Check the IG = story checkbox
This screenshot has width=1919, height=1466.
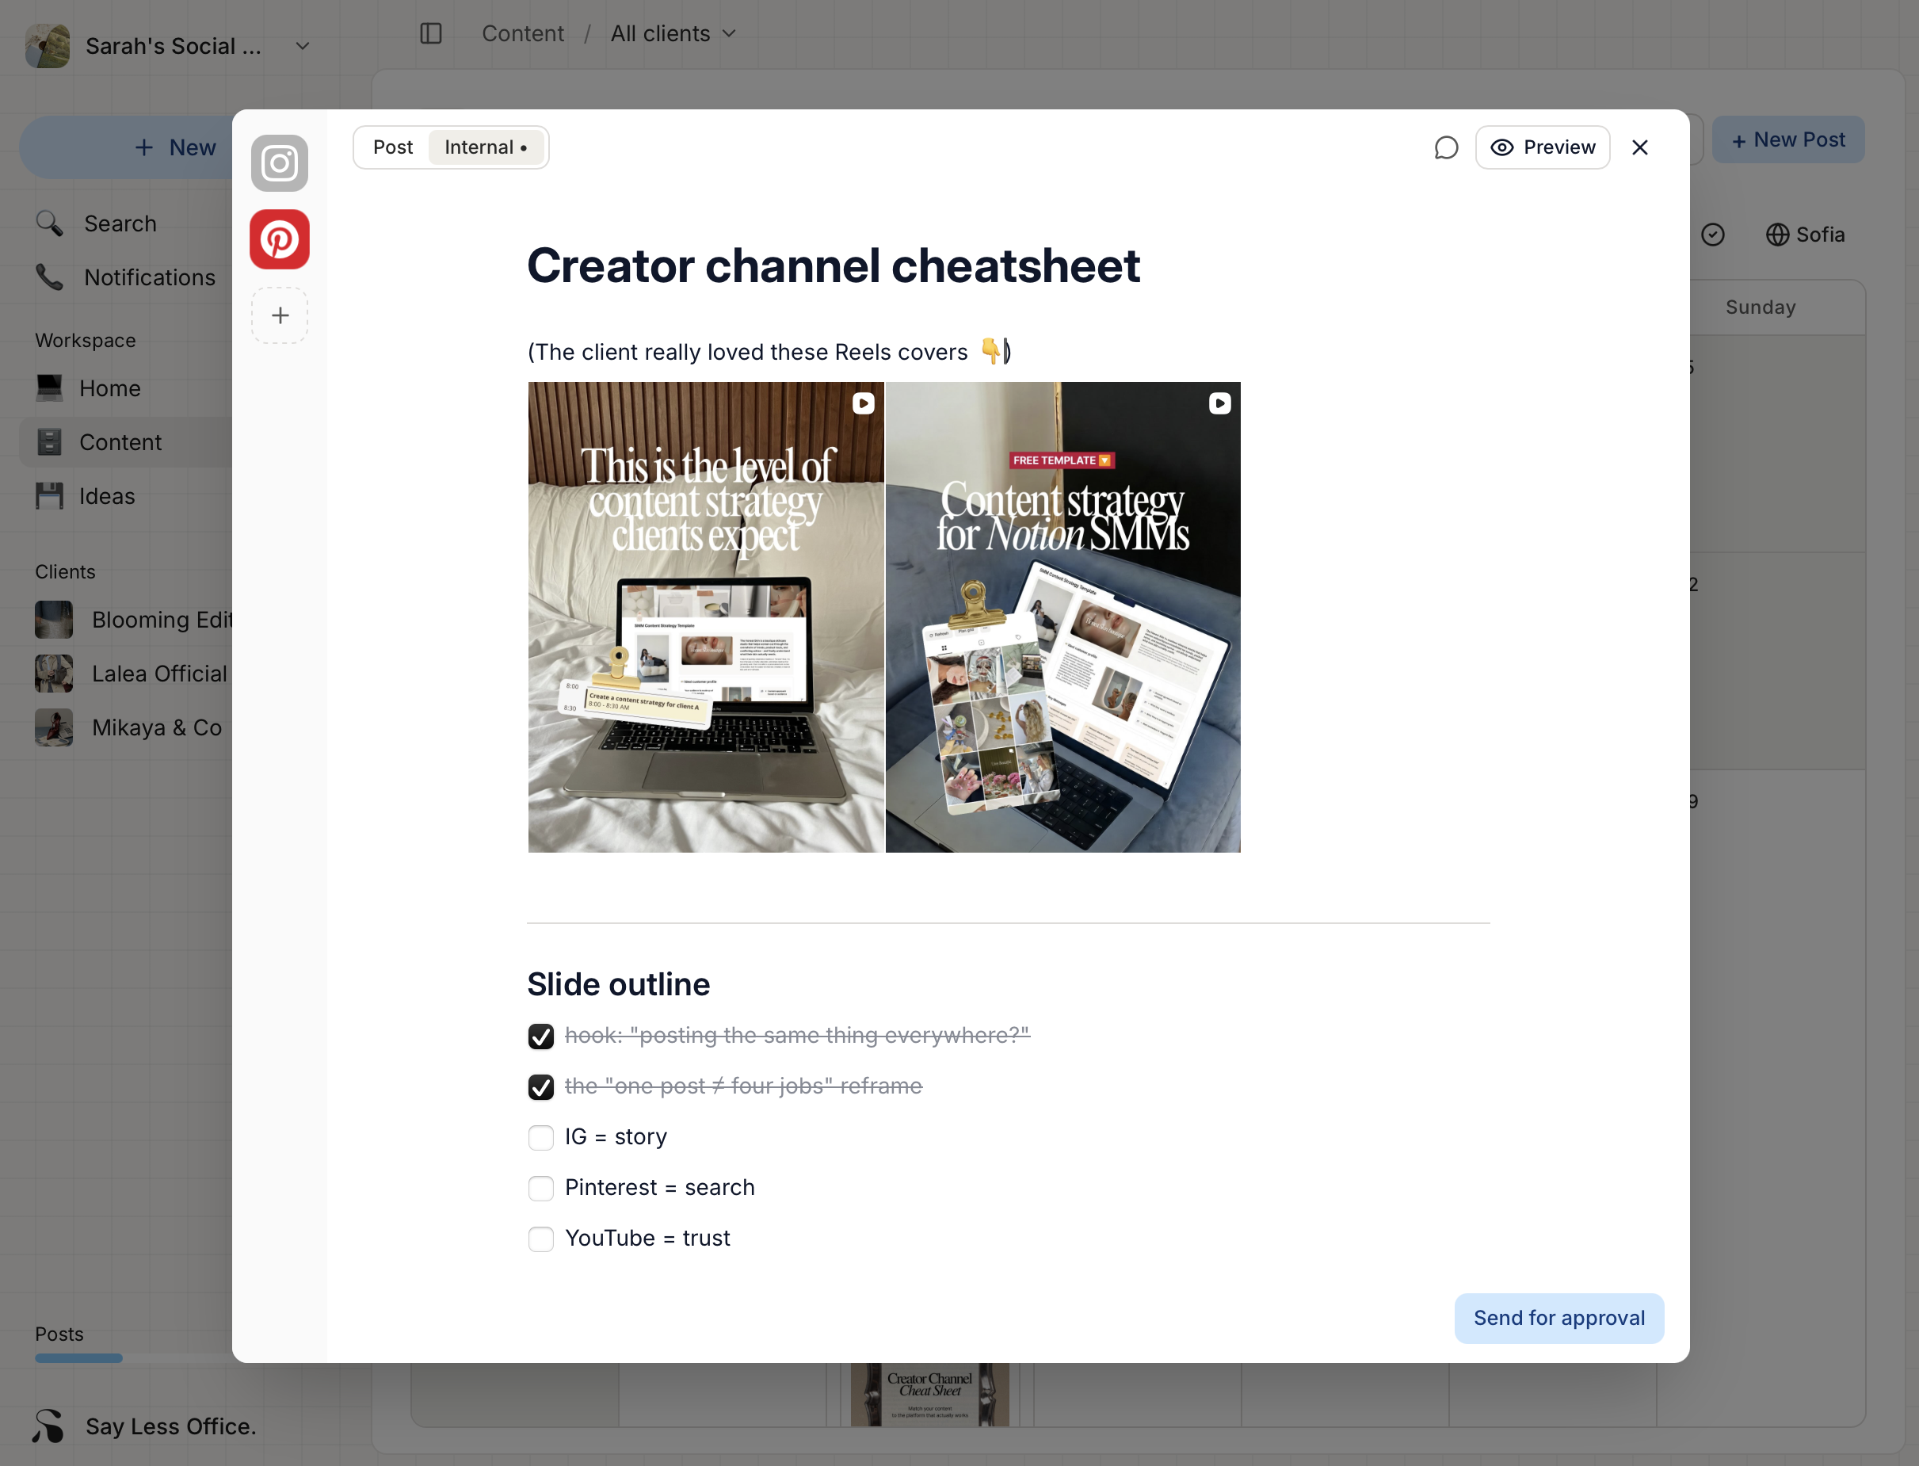pos(541,1137)
